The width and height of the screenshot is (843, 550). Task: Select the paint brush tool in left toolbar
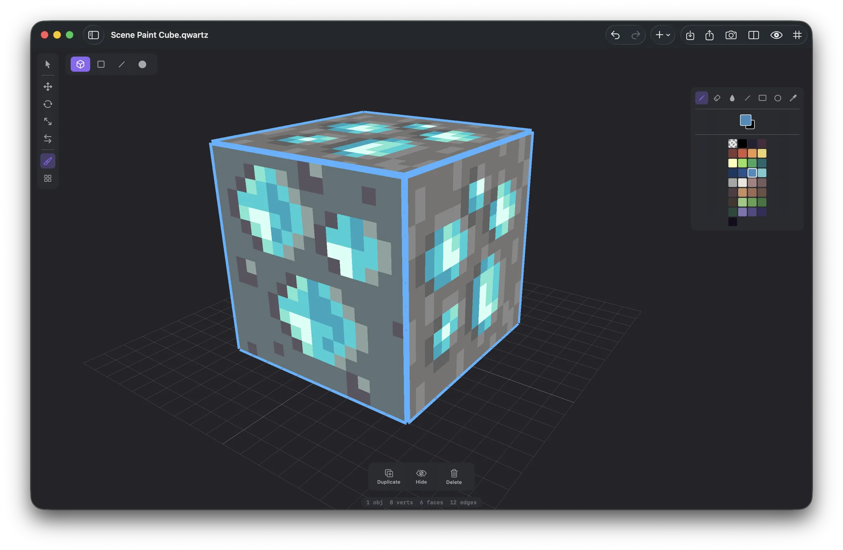(x=48, y=161)
